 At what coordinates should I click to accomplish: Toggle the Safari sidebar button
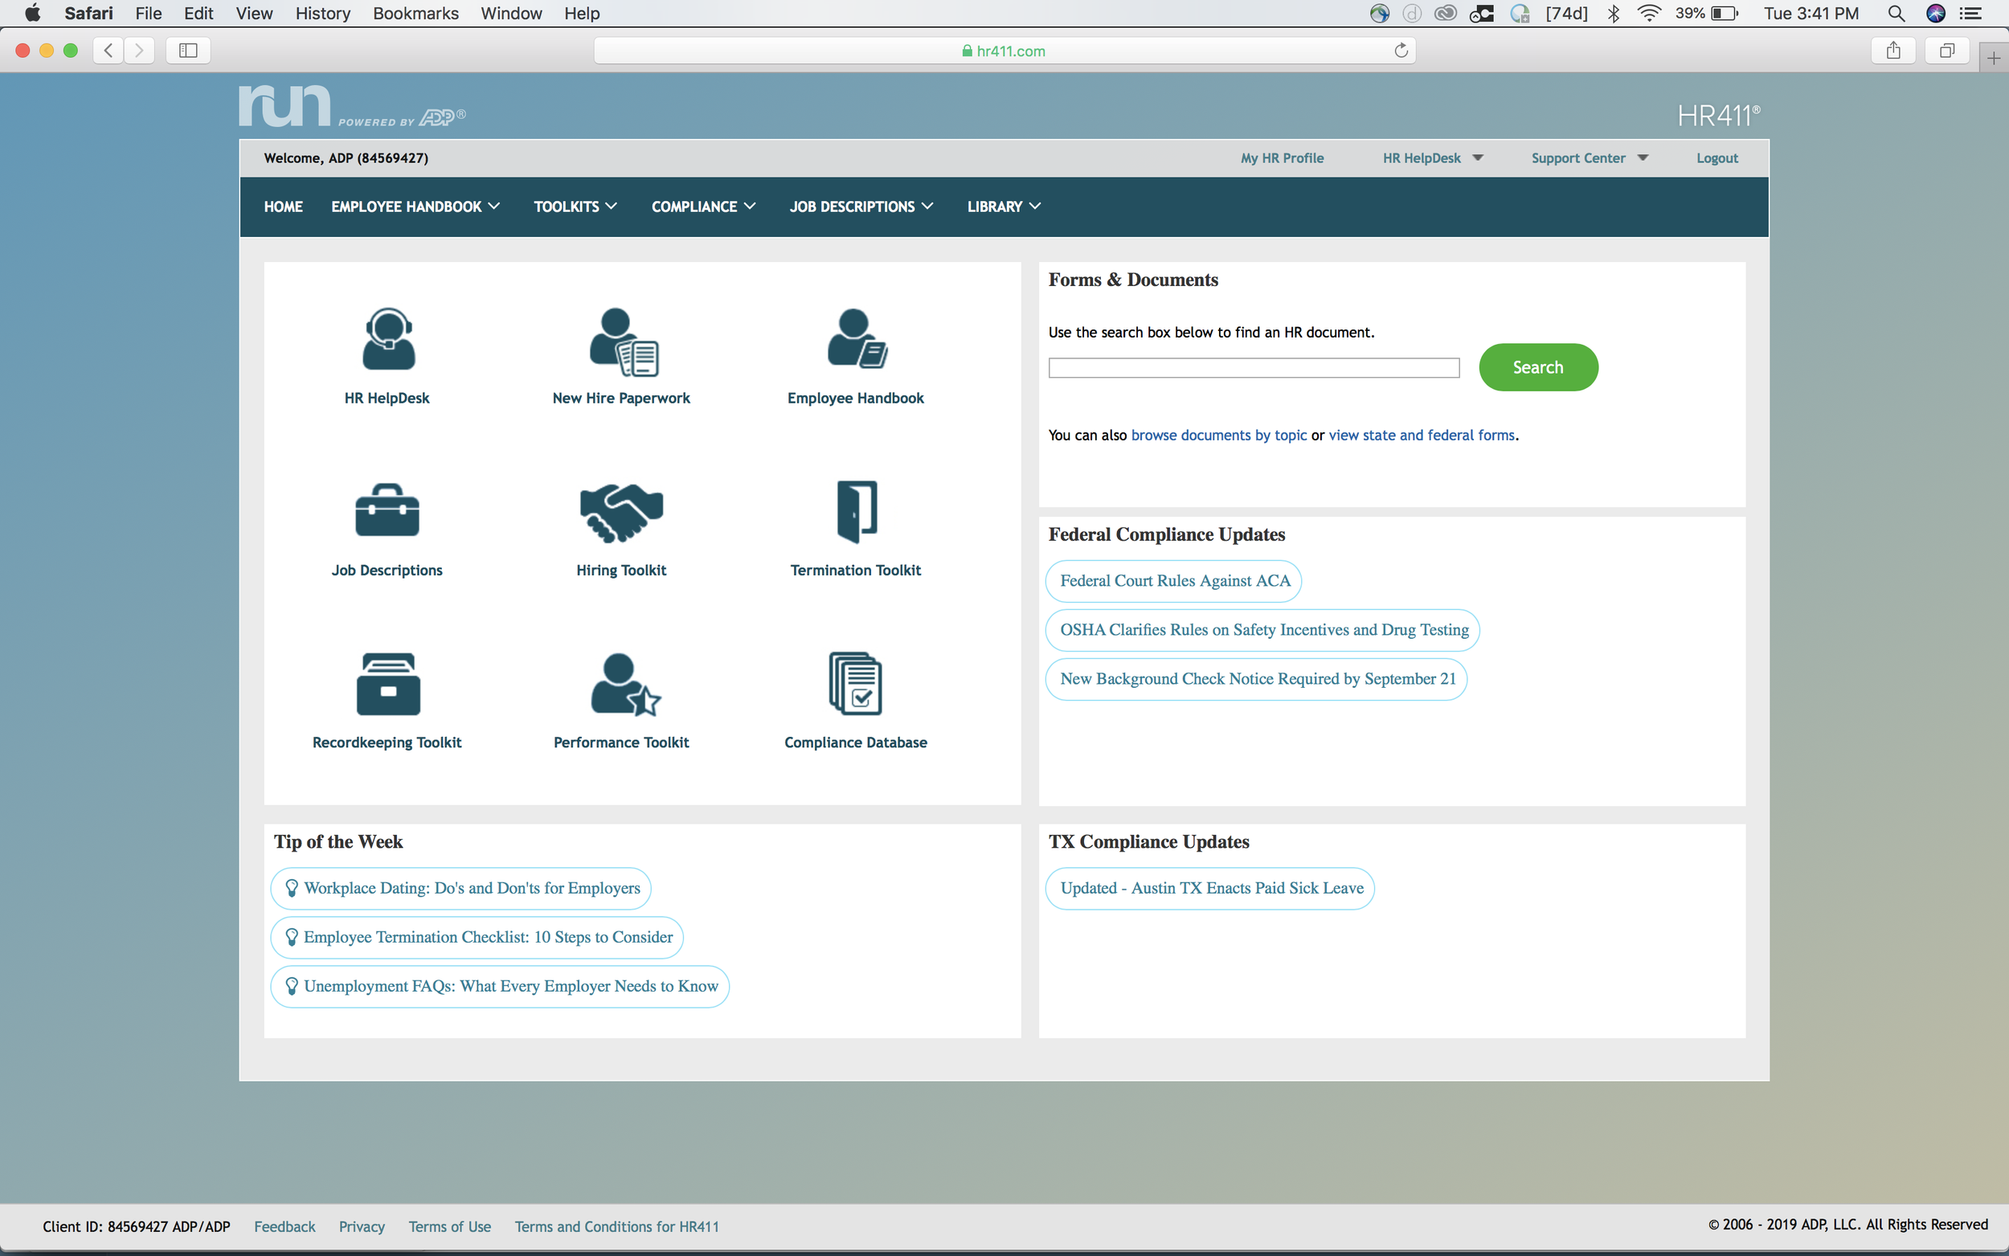189,51
